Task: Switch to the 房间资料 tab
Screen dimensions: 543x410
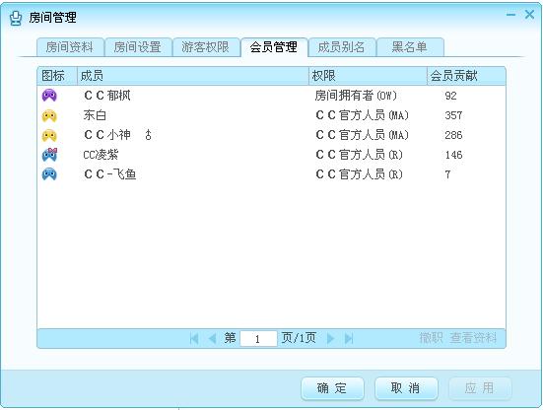Action: click(70, 46)
